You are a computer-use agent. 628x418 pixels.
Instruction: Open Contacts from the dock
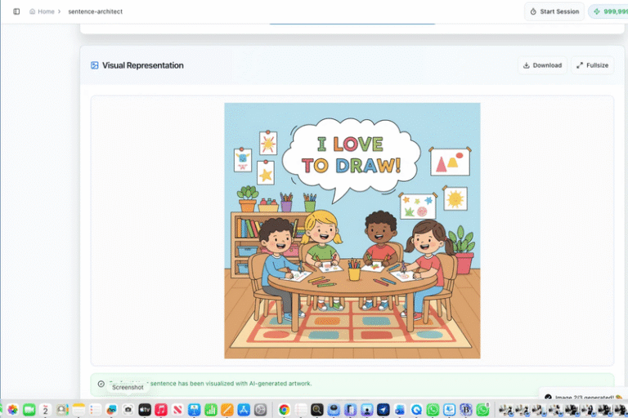(62, 410)
